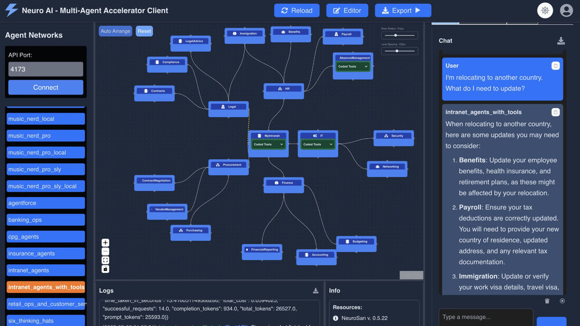Select the Procurement node
580x326 pixels.
pyautogui.click(x=228, y=167)
